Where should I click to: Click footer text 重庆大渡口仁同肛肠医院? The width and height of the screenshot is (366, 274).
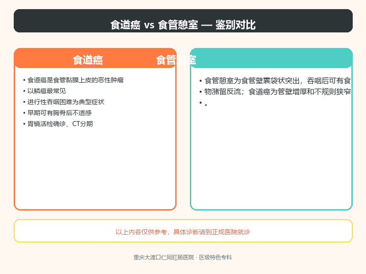coord(164,258)
